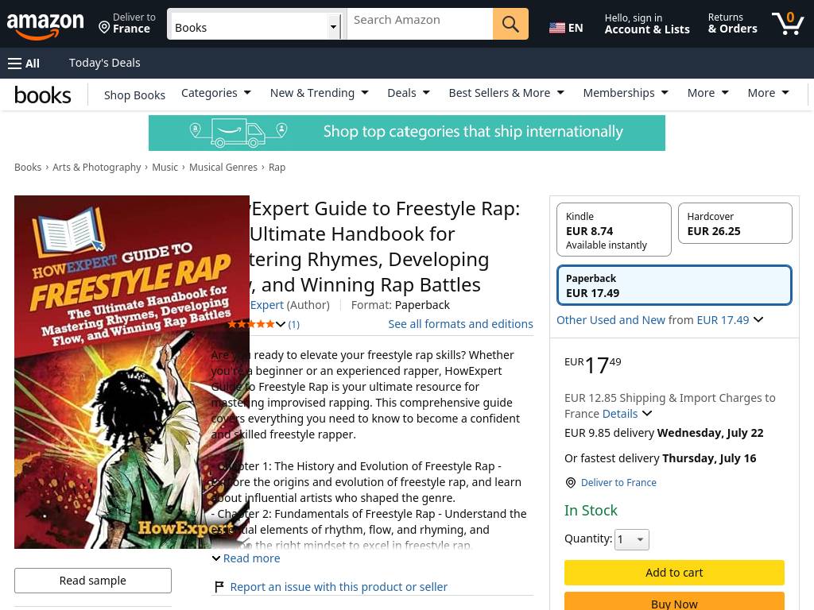
Task: Click the Add to cart button
Action: [x=674, y=573]
